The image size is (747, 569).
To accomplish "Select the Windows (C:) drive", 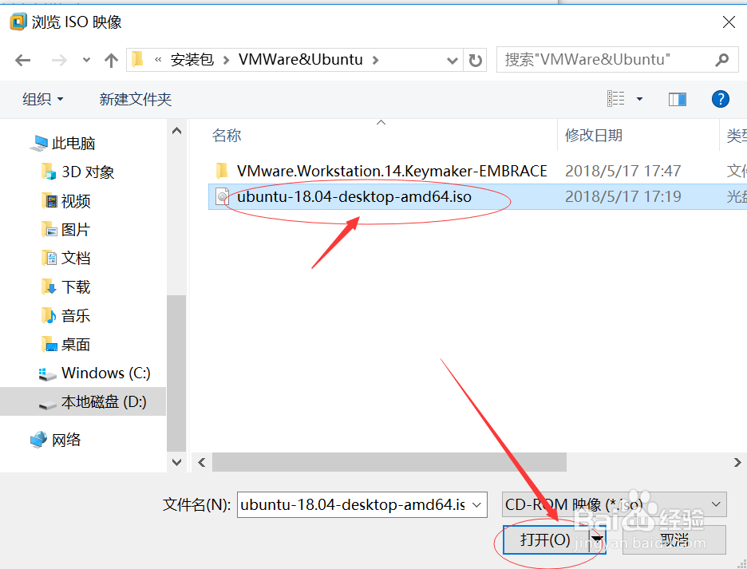I will (94, 373).
